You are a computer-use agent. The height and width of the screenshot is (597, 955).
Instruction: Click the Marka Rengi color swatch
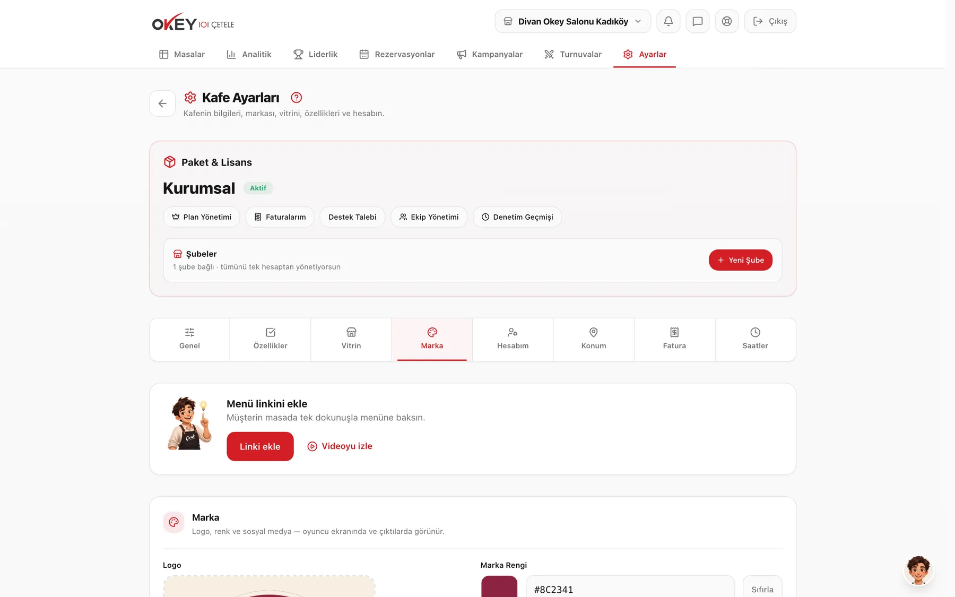coord(499,587)
